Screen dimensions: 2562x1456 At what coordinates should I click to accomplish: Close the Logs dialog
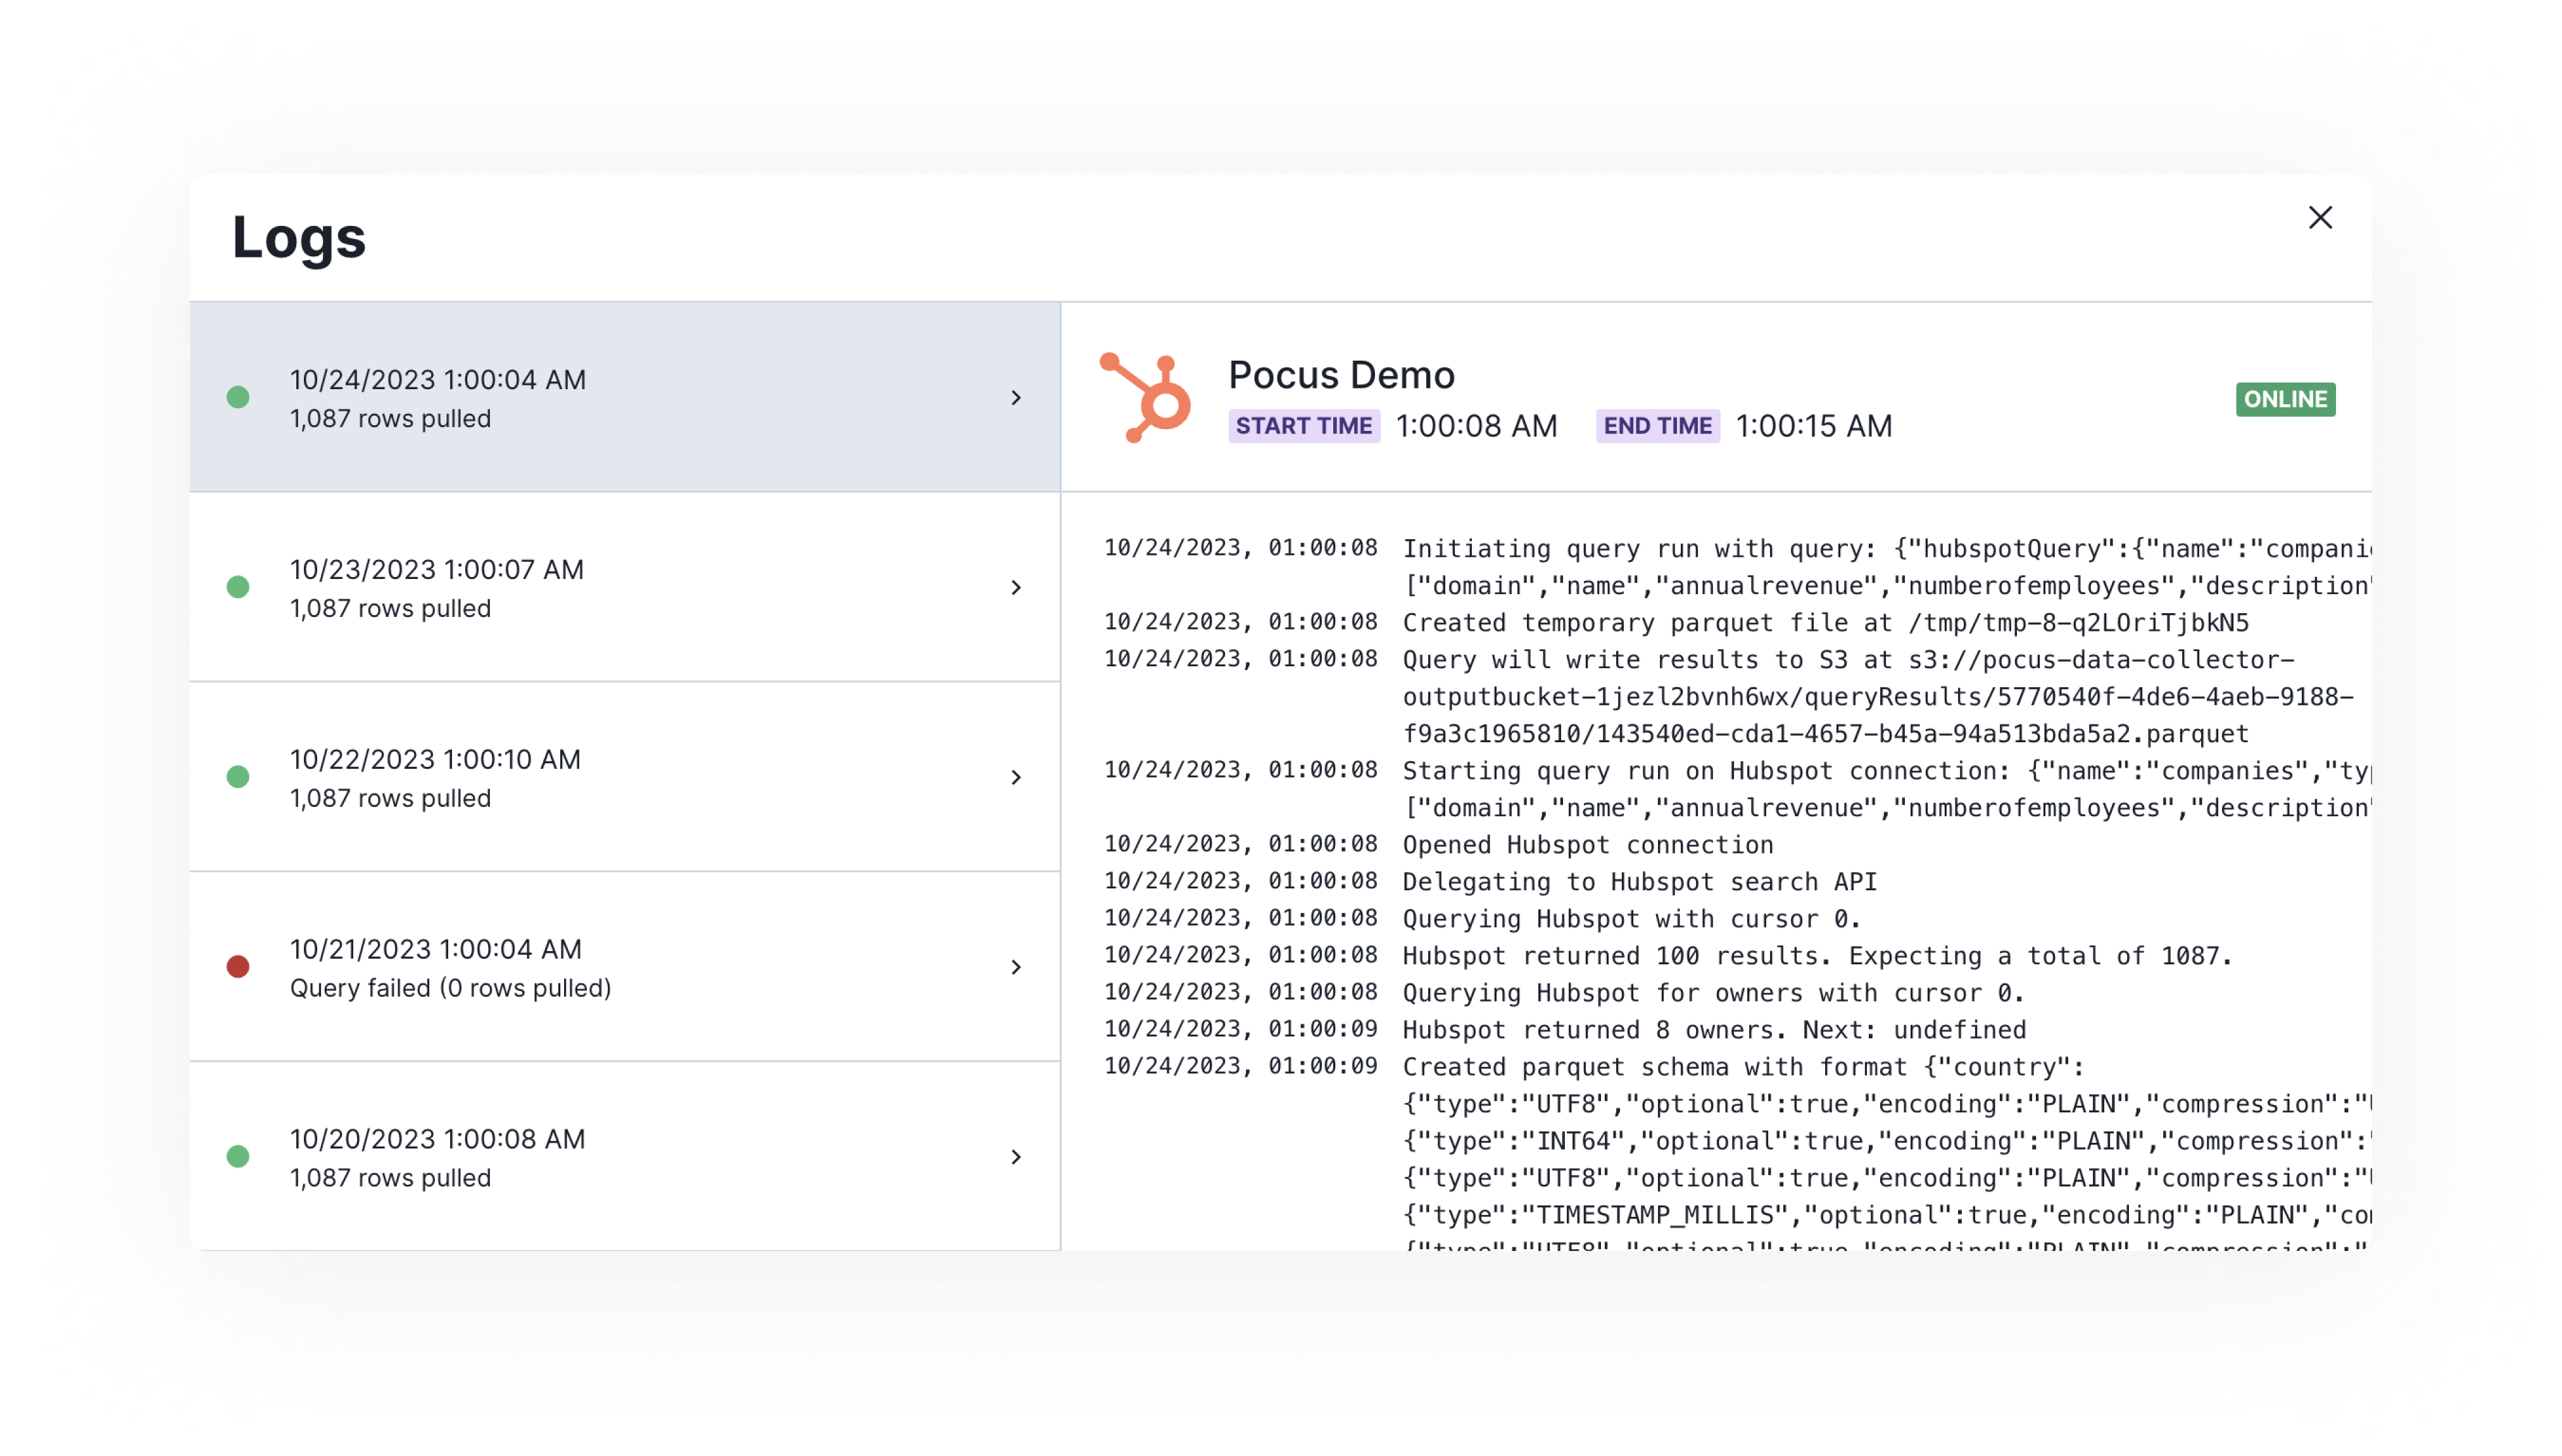pyautogui.click(x=2320, y=218)
